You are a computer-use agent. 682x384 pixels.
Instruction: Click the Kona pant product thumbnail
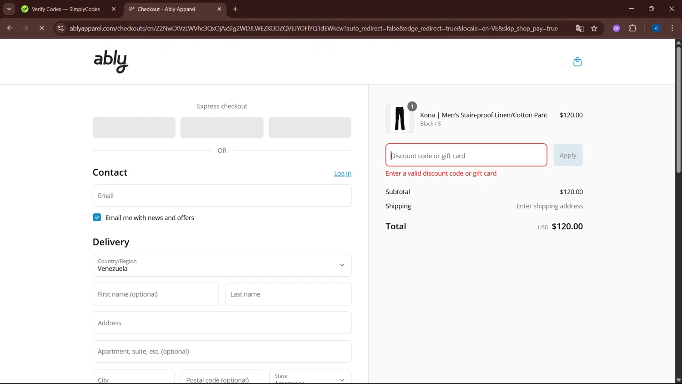tap(400, 119)
